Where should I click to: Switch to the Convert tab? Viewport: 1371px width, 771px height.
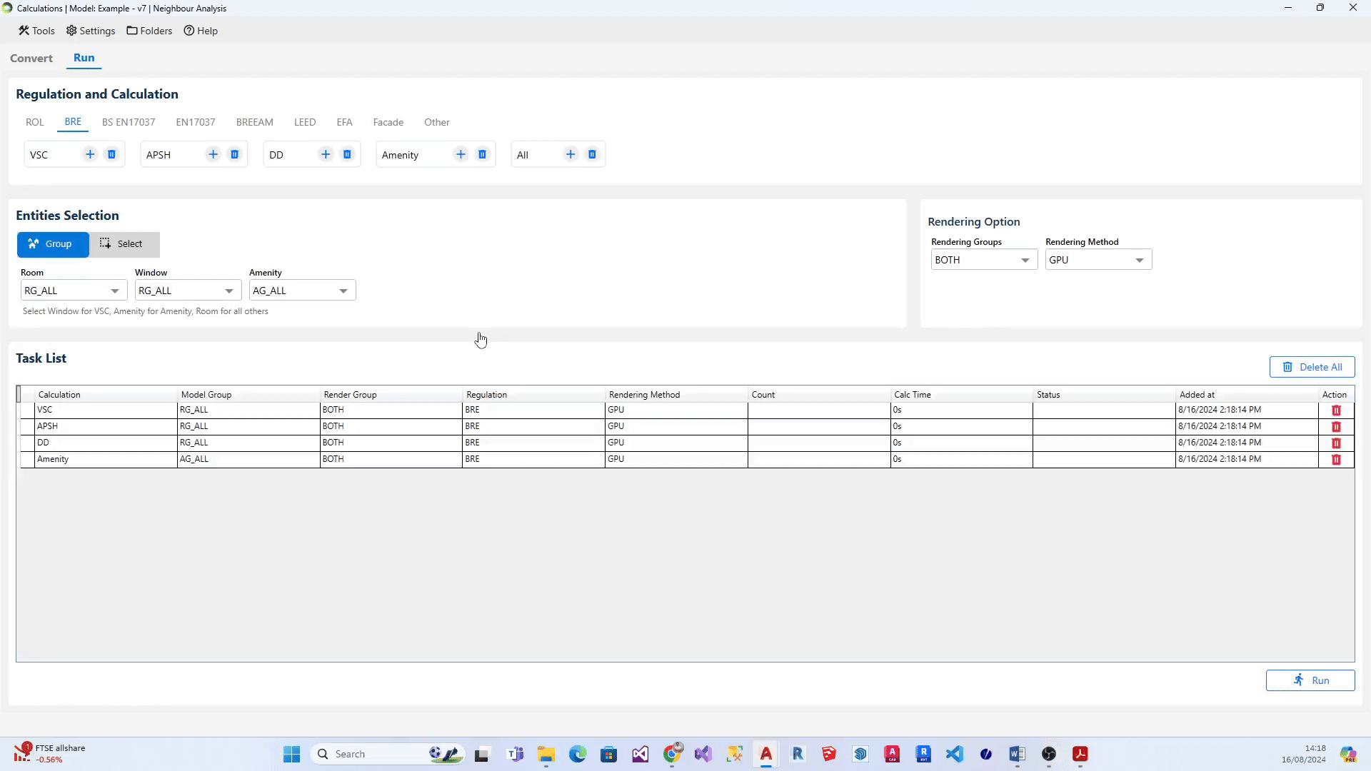31,59
